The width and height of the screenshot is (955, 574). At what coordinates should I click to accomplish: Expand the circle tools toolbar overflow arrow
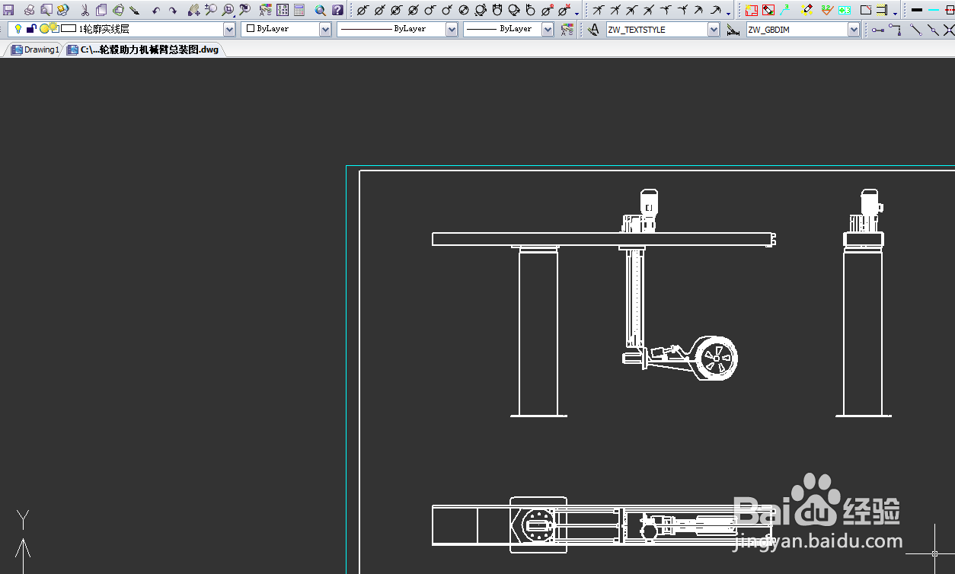[x=577, y=13]
